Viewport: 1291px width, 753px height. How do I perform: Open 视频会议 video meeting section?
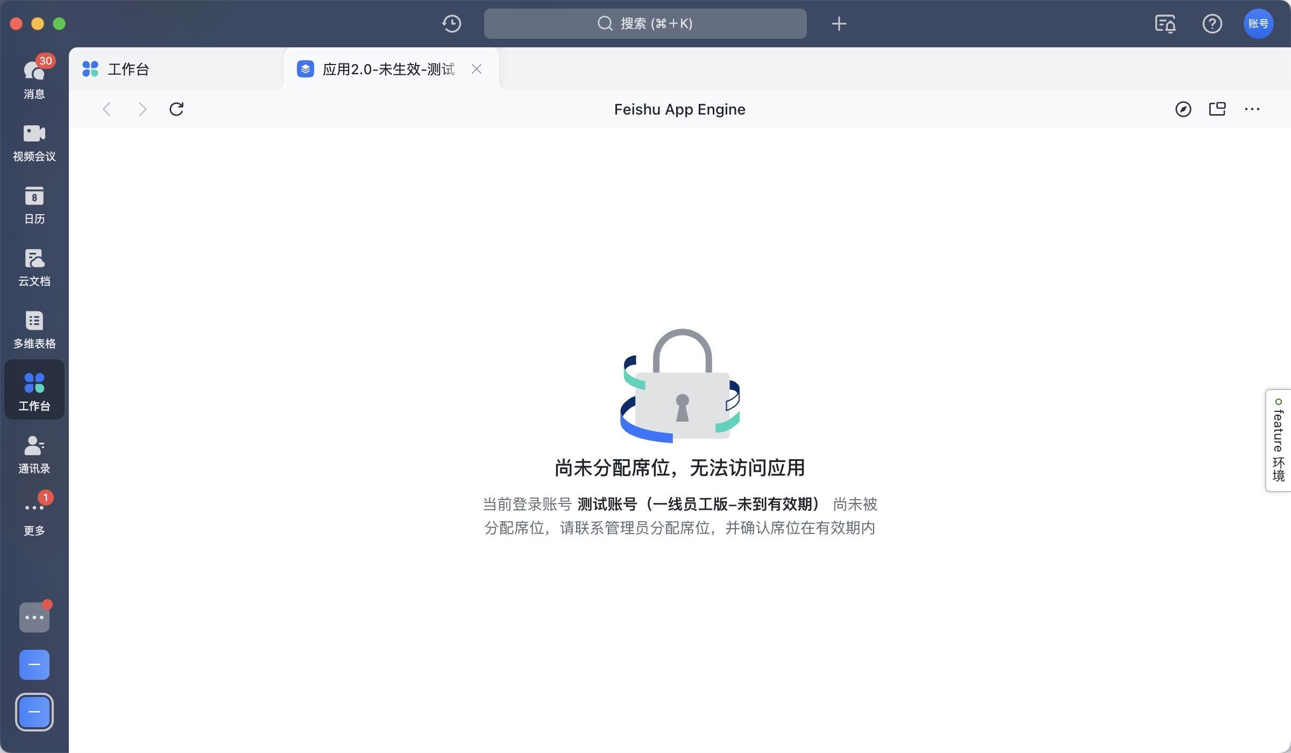(x=34, y=142)
